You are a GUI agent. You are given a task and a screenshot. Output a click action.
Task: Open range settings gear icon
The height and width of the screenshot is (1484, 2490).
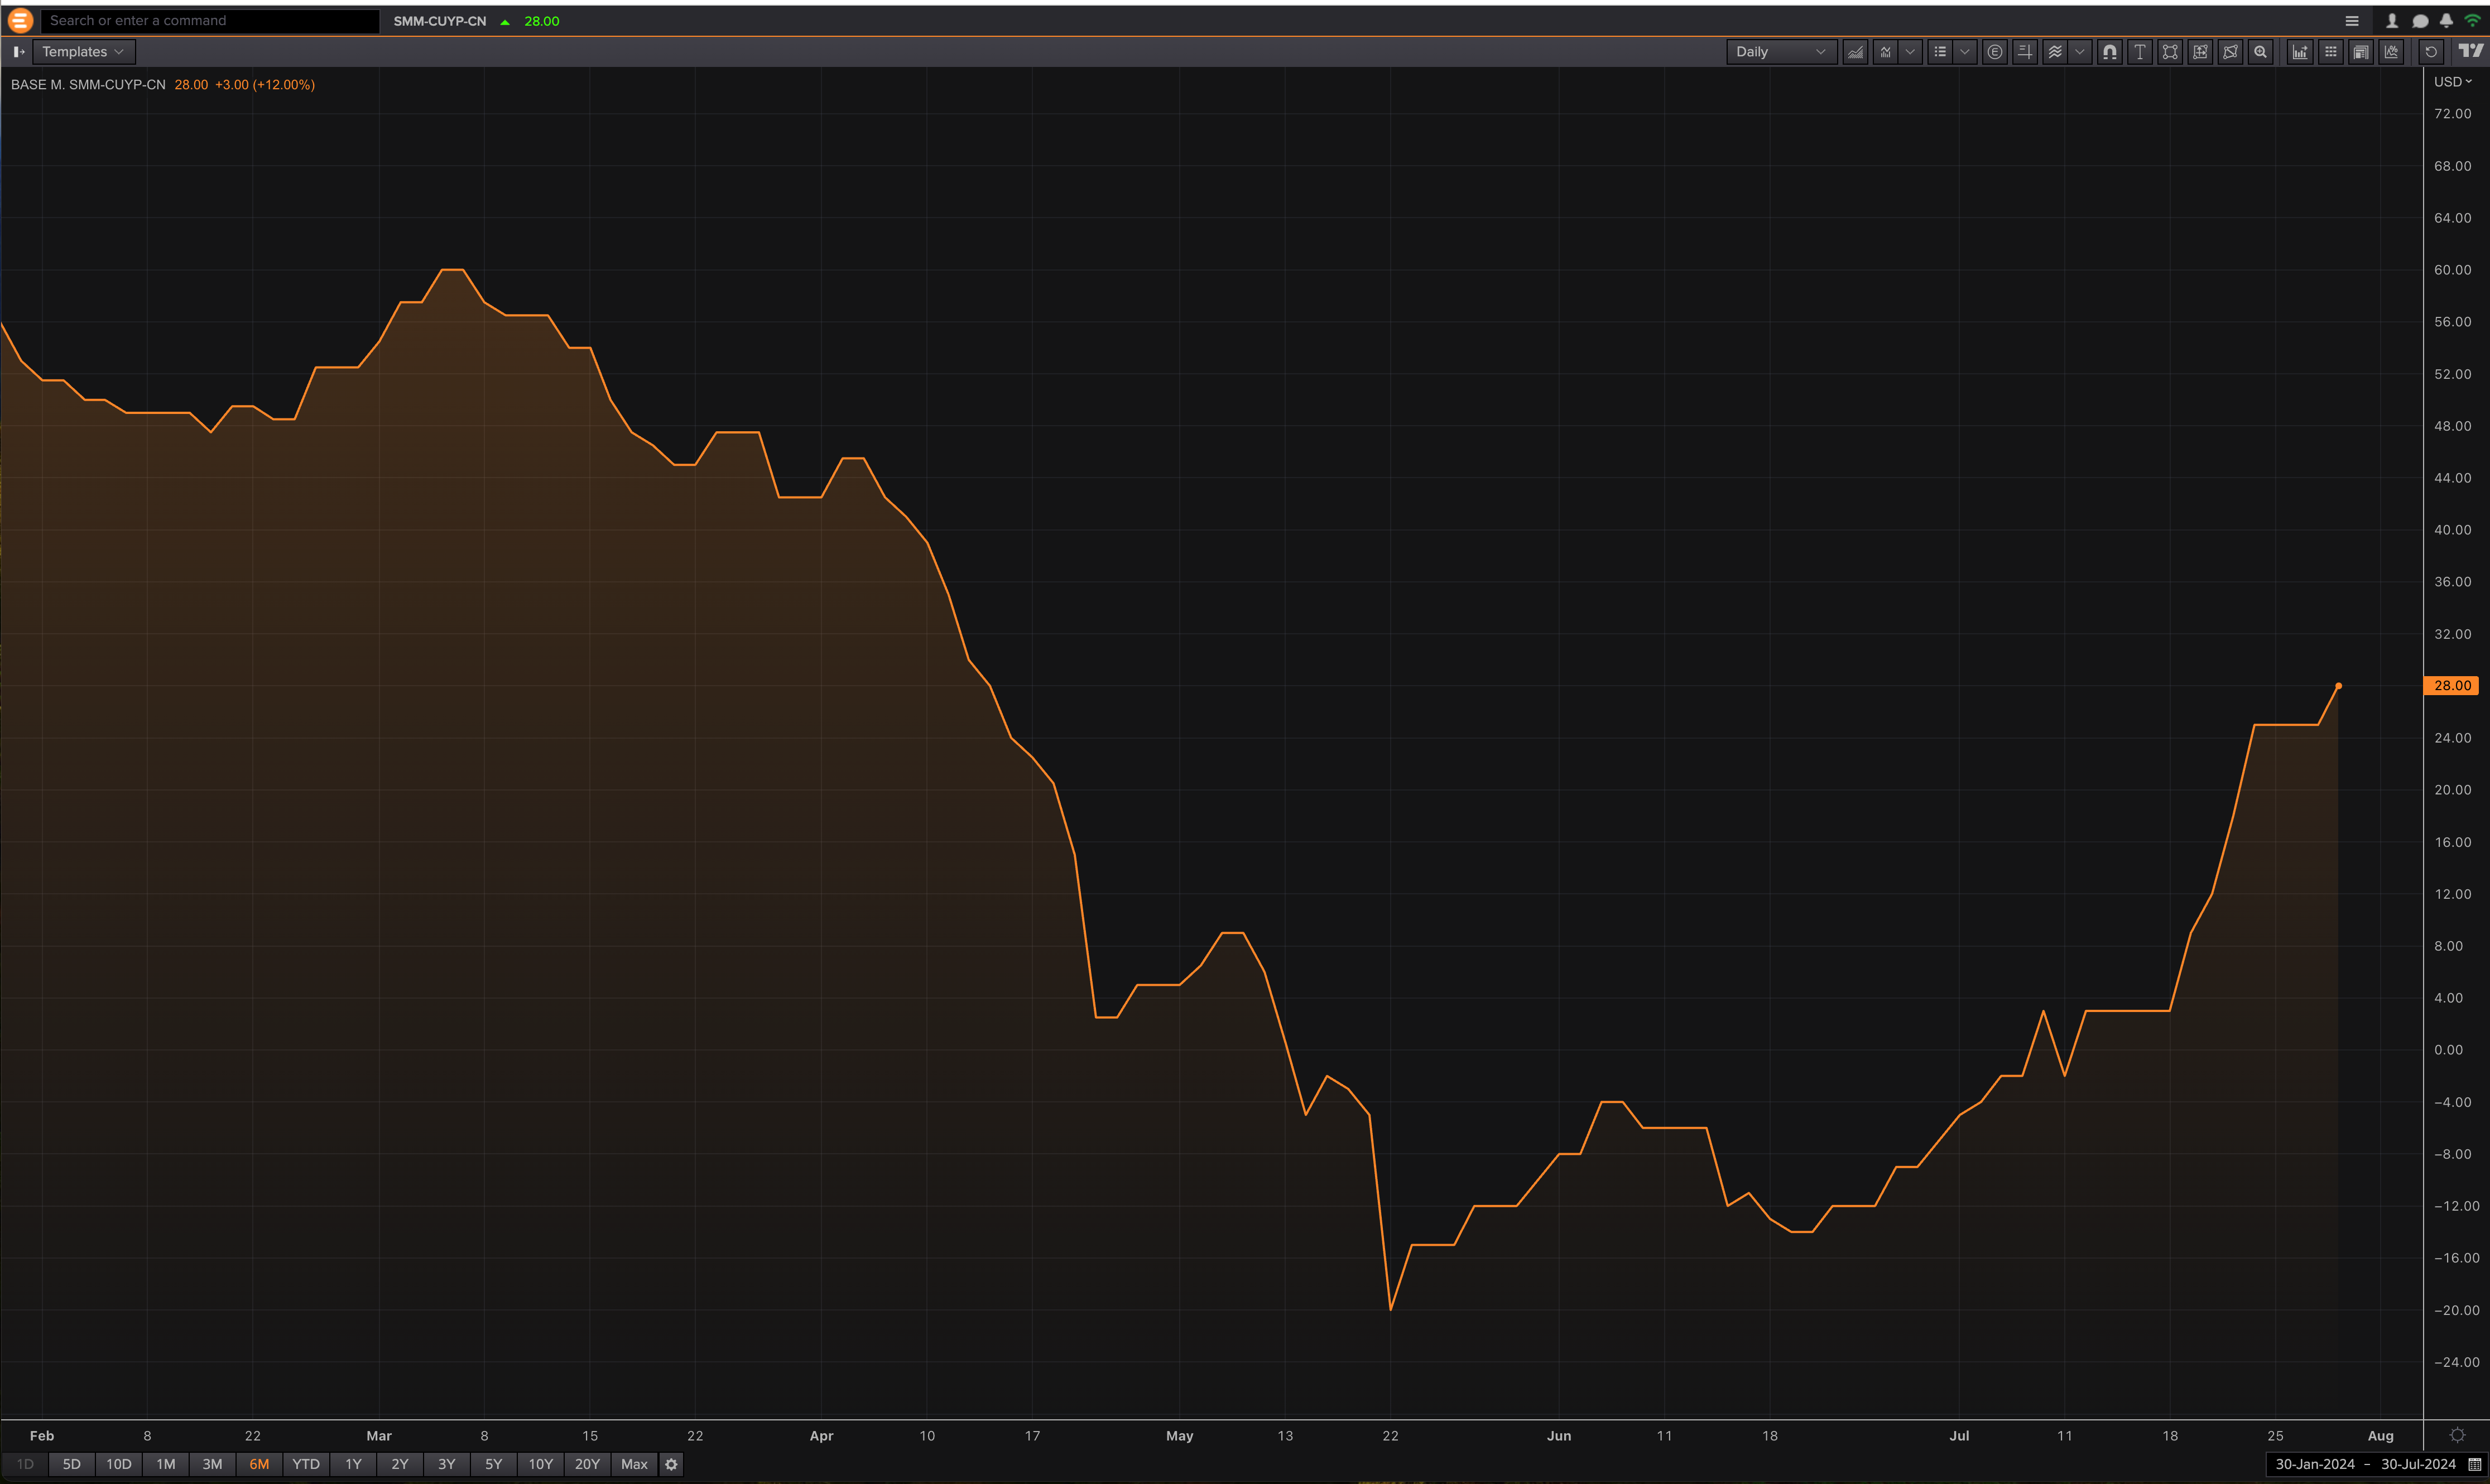click(x=671, y=1464)
